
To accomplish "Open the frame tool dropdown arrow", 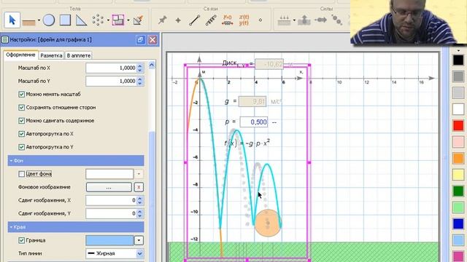I will tap(128, 20).
